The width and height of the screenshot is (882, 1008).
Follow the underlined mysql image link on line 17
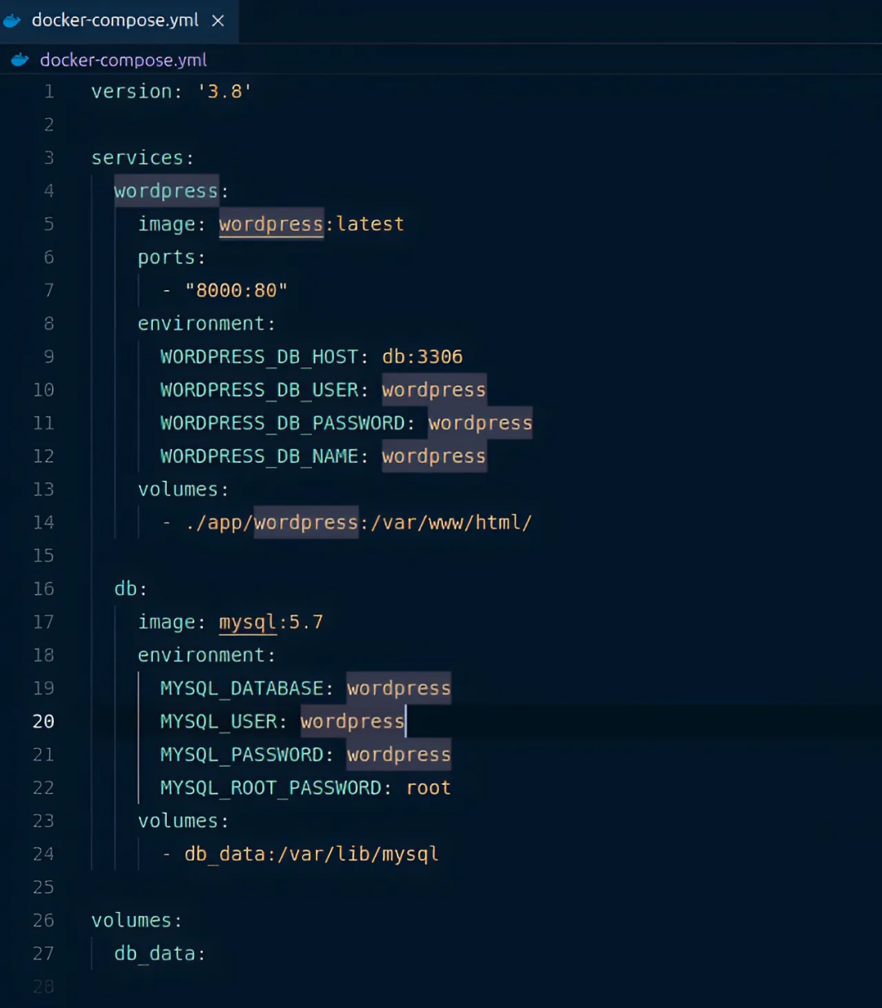(247, 622)
